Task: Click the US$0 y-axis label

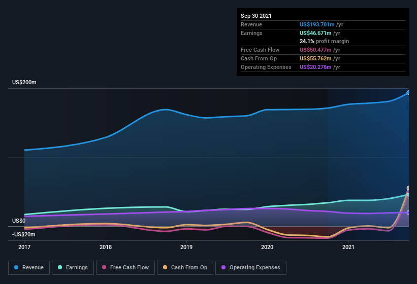Action: (19, 221)
